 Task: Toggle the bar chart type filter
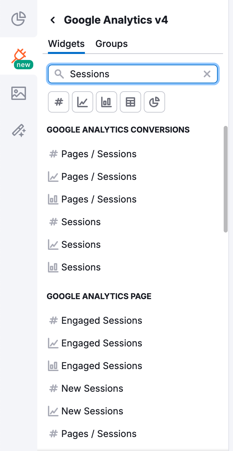click(107, 102)
